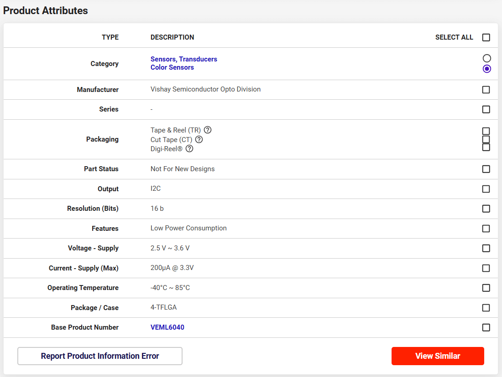Screen dimensions: 502x377
Task: Open the Color Sensors category link
Action: (x=172, y=67)
